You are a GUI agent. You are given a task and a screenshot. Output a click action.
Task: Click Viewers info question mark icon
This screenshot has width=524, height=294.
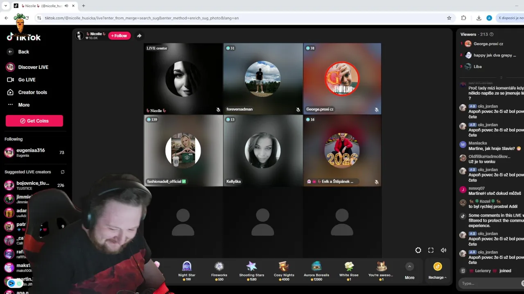pos(492,34)
